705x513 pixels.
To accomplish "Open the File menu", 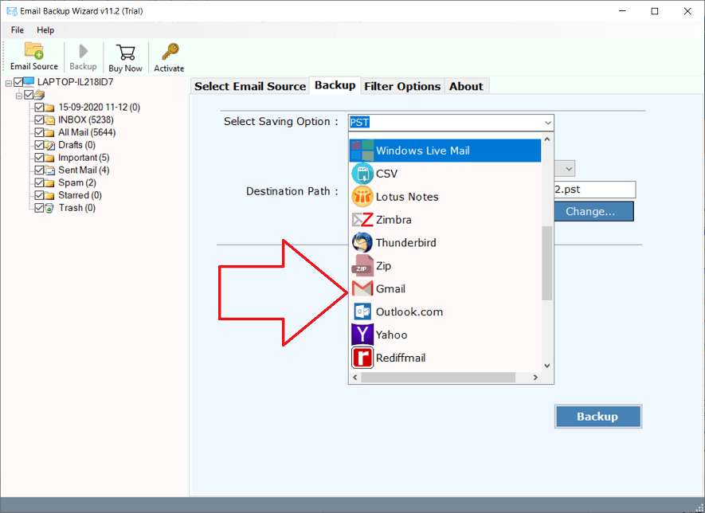I will pyautogui.click(x=17, y=30).
